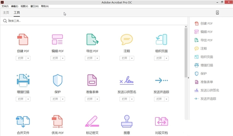233x136 pixels.
Task: Select the 标记密文 redaction pen icon
Action: [92, 121]
